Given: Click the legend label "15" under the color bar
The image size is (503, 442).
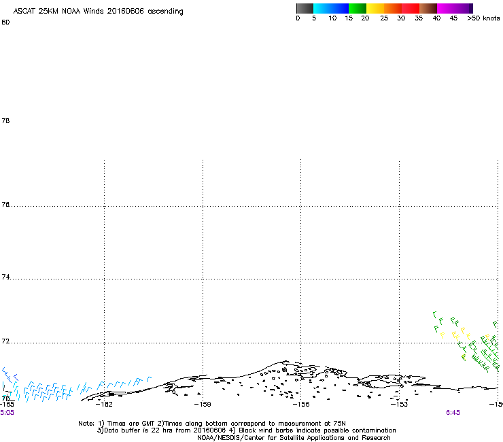Looking at the screenshot, I should click(x=349, y=18).
